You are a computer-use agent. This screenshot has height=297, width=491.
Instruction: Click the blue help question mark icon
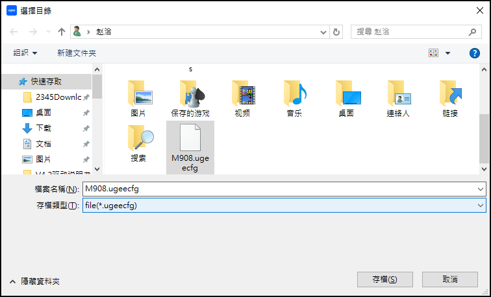pyautogui.click(x=474, y=53)
